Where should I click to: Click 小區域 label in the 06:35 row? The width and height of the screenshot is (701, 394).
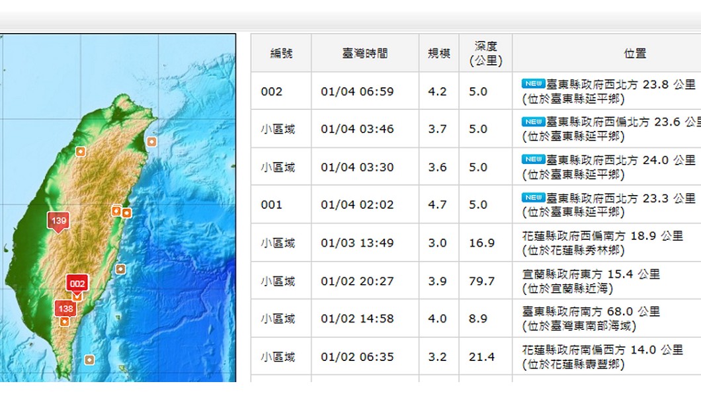pos(278,358)
